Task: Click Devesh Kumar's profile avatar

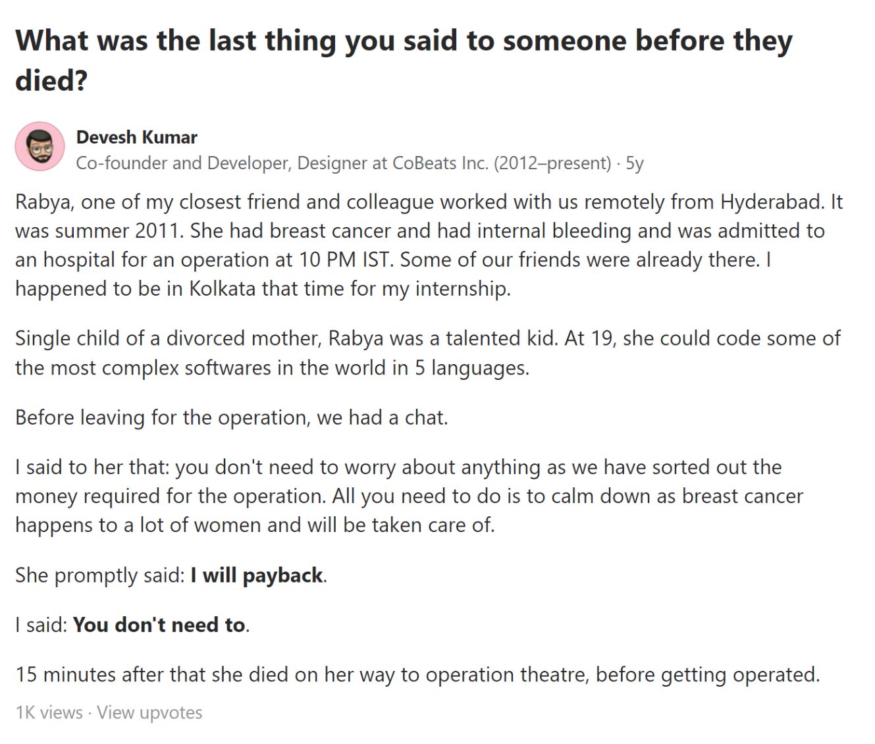Action: (40, 146)
